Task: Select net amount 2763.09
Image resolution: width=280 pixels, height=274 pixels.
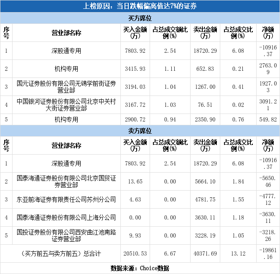Action: pyautogui.click(x=268, y=69)
